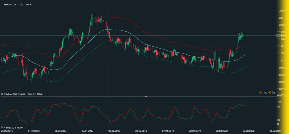
Task: Click the 1.26353 level on price scale
Action: pos(281,11)
